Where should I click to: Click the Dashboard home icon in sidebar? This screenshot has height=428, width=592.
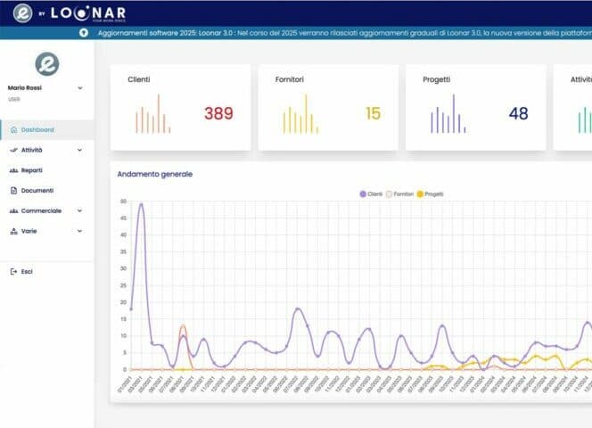coord(13,130)
